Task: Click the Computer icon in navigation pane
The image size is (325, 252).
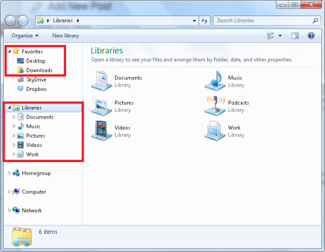Action: pos(16,192)
